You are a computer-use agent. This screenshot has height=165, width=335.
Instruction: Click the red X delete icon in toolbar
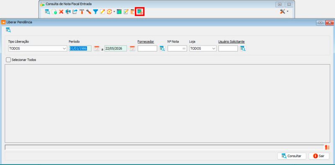[x=61, y=12]
